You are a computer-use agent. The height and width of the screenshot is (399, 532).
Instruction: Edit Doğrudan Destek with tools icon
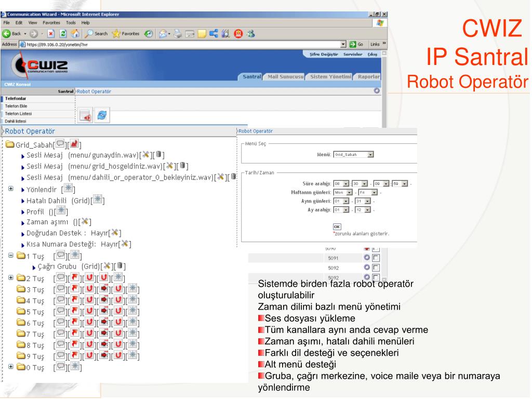pyautogui.click(x=115, y=232)
